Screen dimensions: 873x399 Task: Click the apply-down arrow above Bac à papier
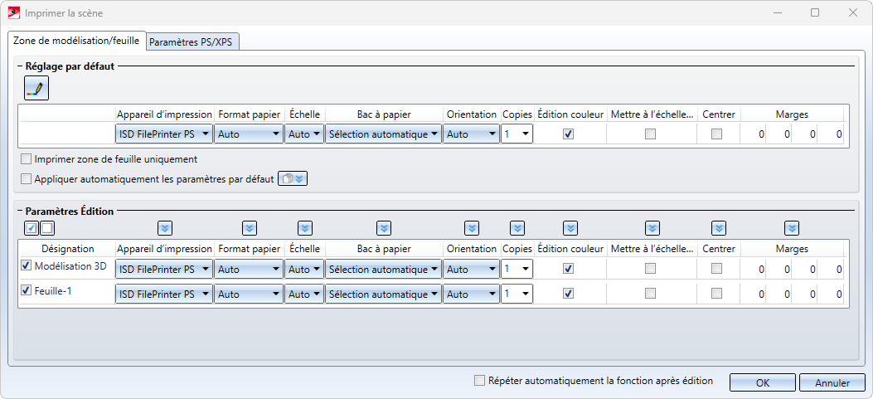click(x=383, y=227)
